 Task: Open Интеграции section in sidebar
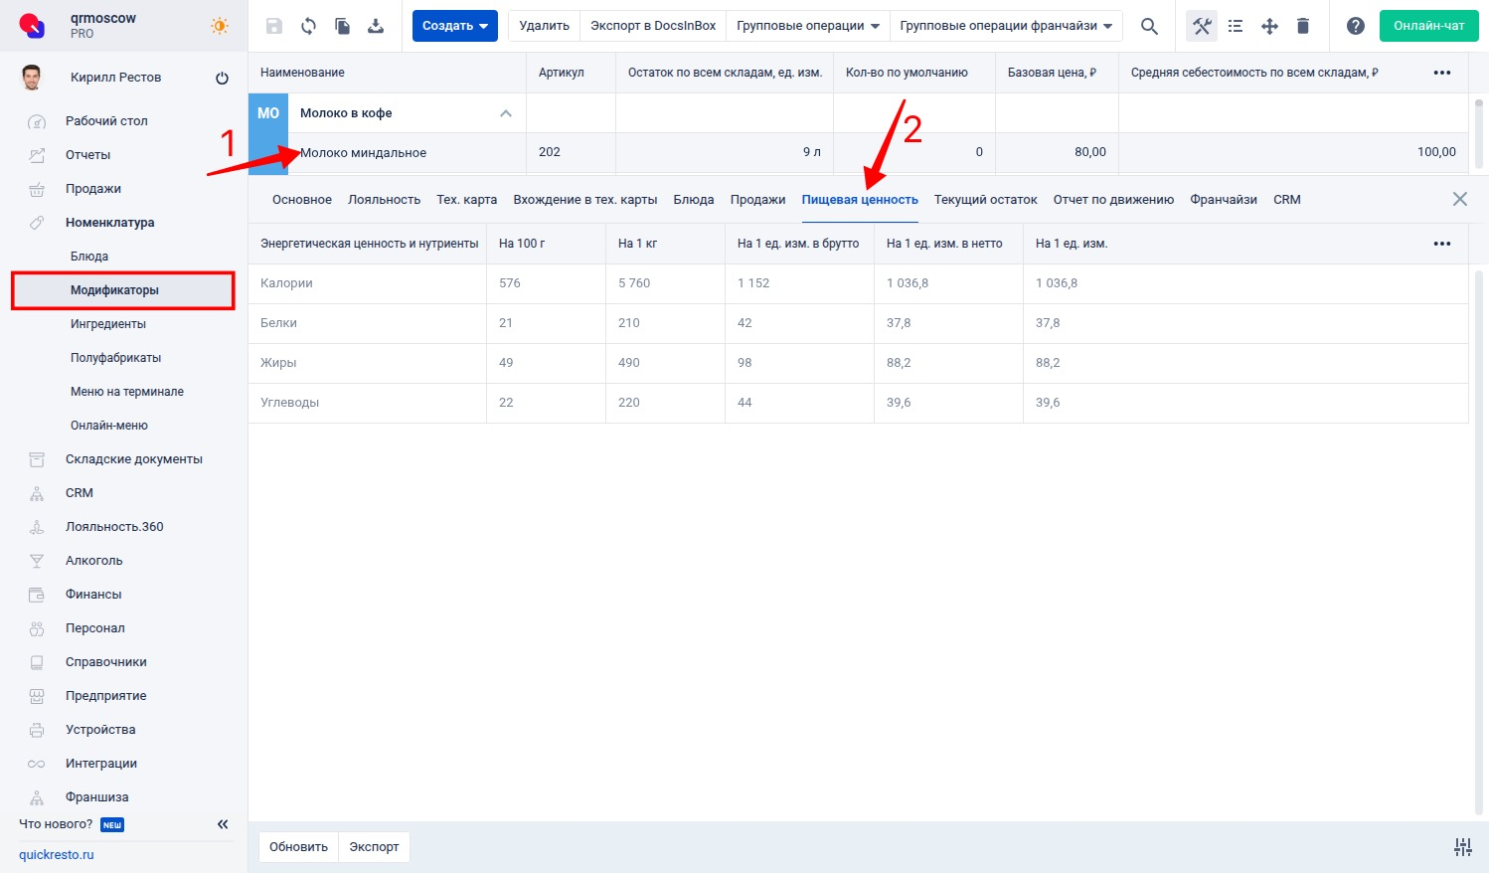(x=101, y=764)
